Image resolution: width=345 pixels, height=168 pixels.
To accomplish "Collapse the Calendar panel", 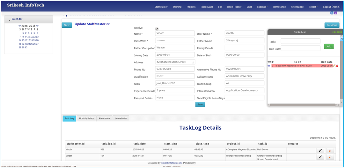I will click(x=9, y=20).
